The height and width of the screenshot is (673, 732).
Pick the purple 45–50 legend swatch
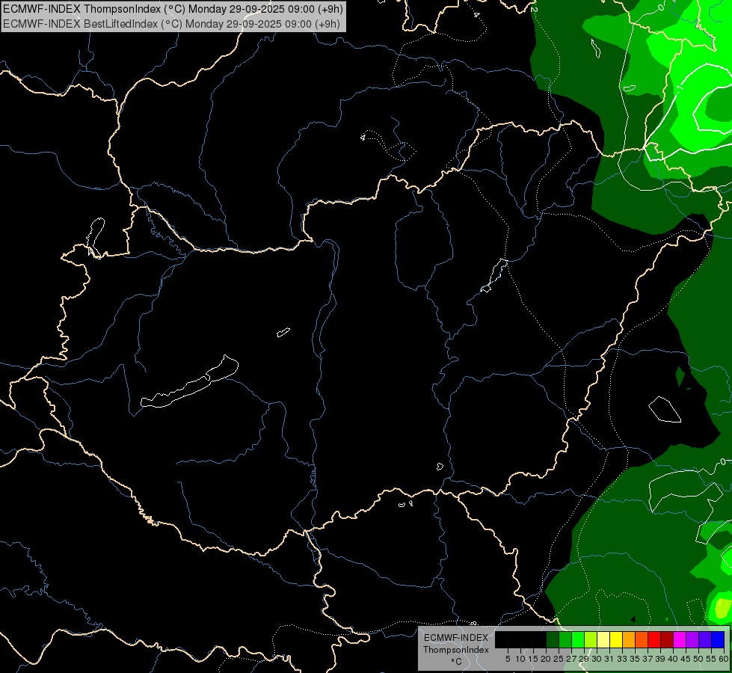[x=692, y=639]
